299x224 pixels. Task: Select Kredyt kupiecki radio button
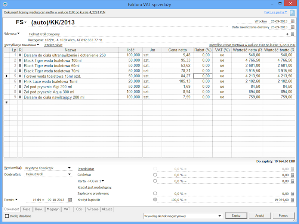coord(155,199)
